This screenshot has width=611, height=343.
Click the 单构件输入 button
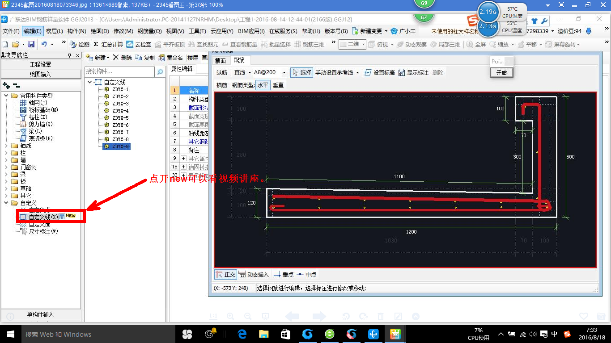click(x=41, y=314)
